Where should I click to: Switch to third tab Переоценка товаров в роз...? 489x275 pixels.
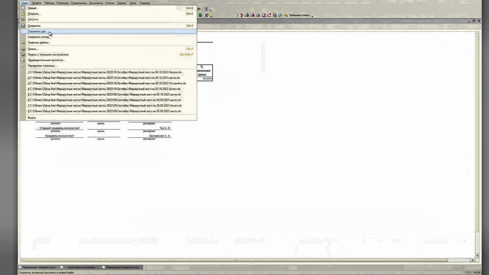click(x=122, y=267)
